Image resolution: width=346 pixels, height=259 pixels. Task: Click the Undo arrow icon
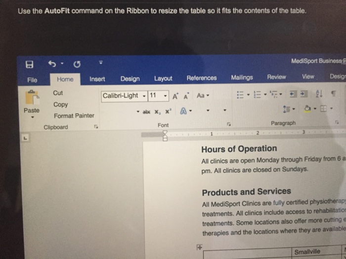[52, 64]
